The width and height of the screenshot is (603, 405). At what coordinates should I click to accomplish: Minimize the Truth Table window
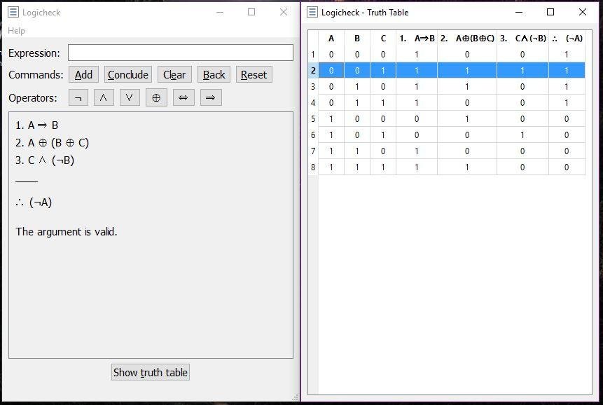click(x=519, y=13)
